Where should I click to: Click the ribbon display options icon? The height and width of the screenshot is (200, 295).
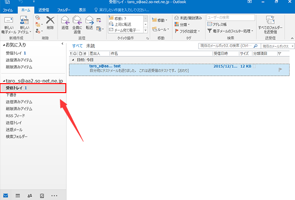click(249, 1)
